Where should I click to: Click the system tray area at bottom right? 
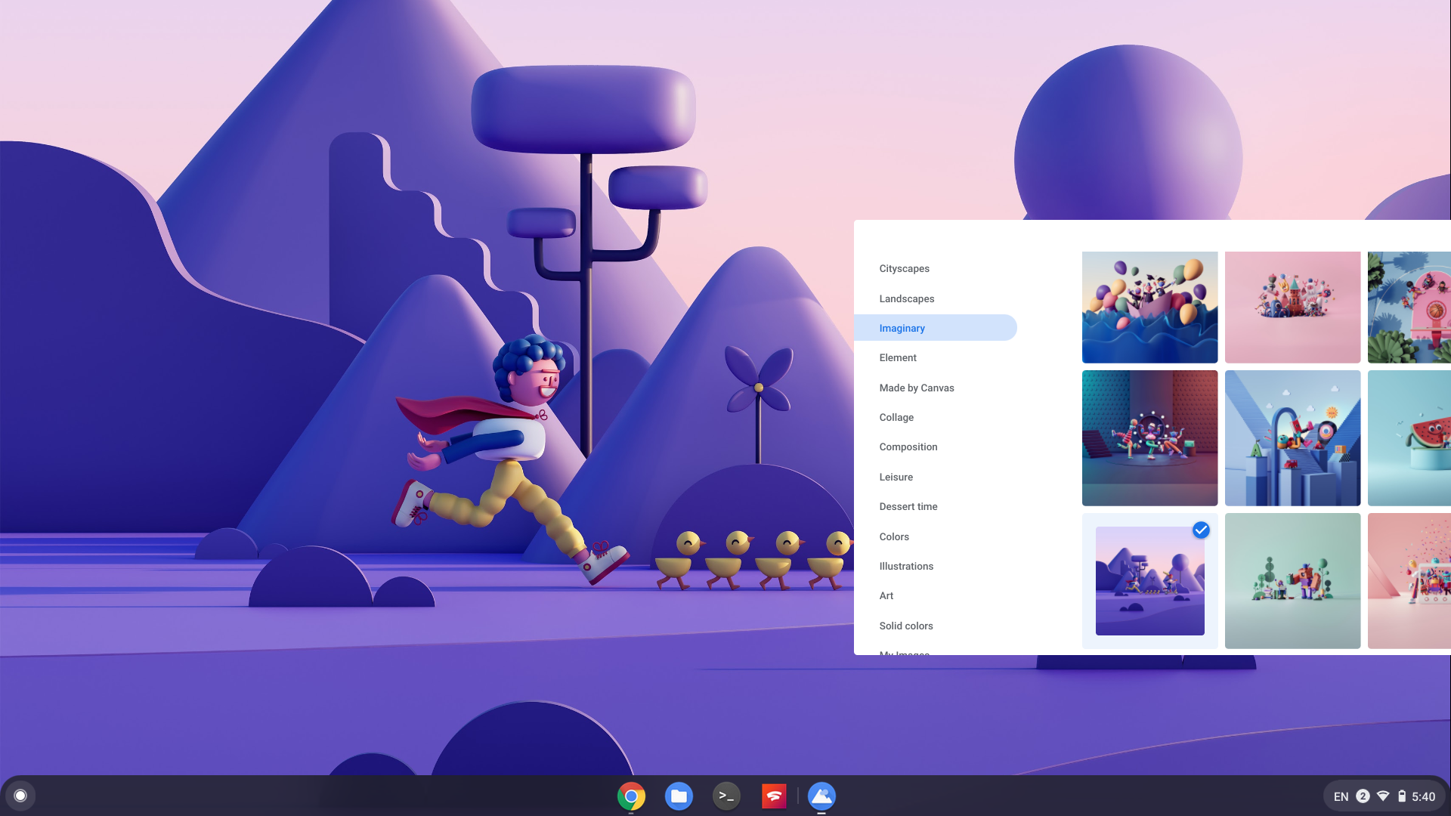pos(1385,796)
